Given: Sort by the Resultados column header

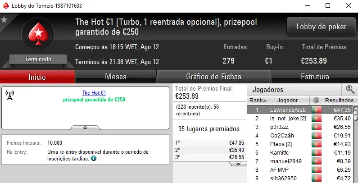Looking at the screenshot, I should click(x=339, y=100).
